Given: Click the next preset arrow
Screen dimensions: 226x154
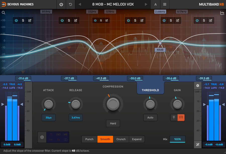Looking at the screenshot, I should [146, 4].
